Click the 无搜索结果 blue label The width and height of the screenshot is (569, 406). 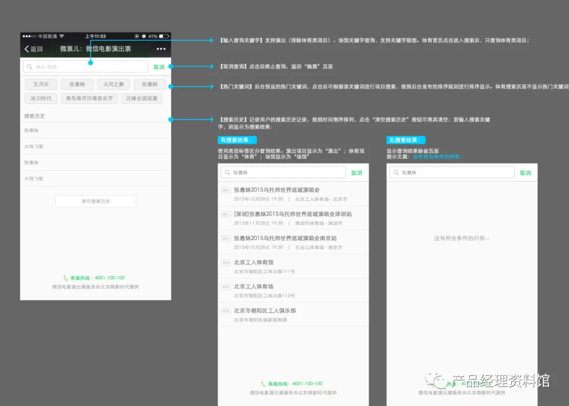point(406,140)
